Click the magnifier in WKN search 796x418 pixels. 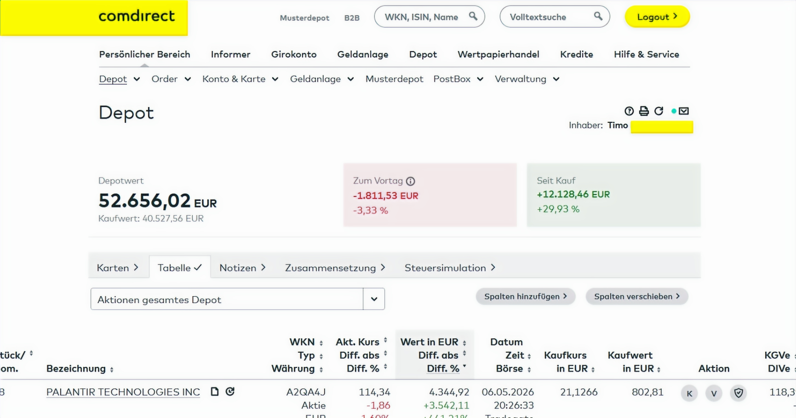pos(473,16)
